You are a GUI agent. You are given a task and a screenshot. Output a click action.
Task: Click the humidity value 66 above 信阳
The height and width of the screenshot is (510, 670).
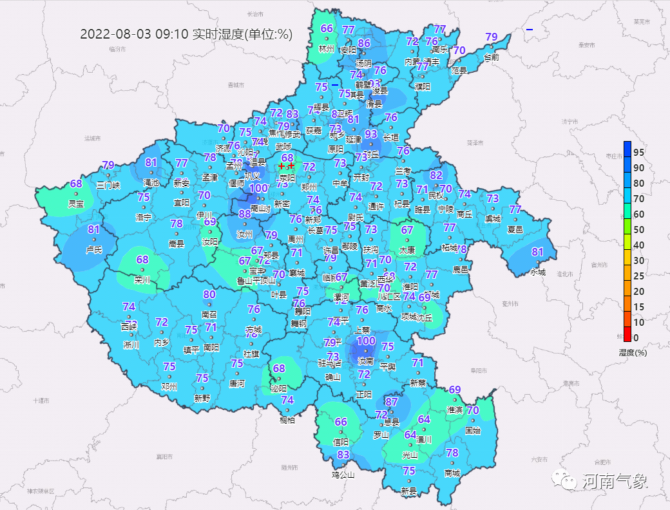click(x=341, y=422)
